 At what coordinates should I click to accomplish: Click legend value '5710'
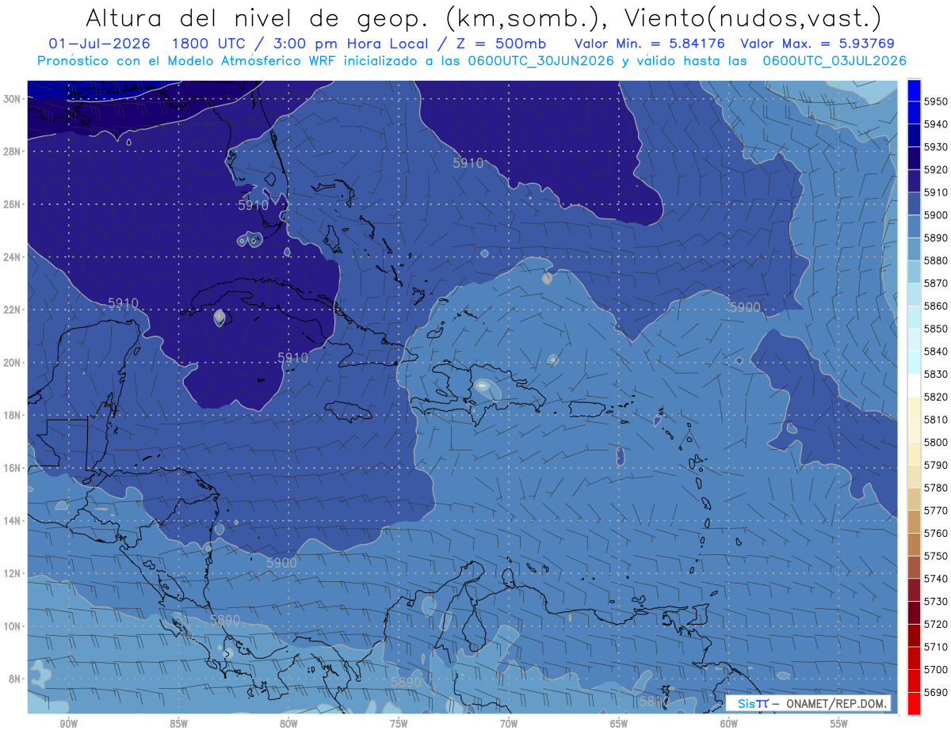point(935,647)
